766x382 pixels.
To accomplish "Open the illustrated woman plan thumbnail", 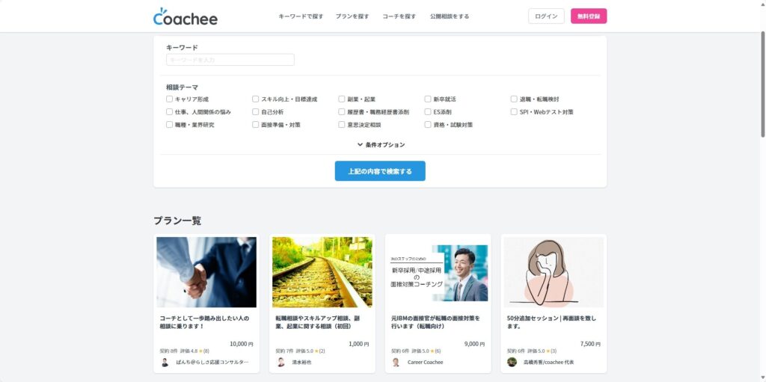I will [x=554, y=272].
